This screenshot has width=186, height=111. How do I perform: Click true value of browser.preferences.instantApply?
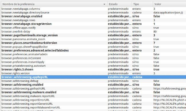pos(156,62)
